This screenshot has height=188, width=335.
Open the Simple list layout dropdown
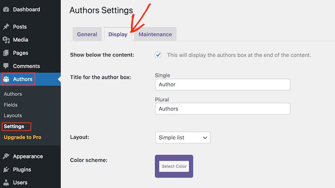pyautogui.click(x=183, y=137)
